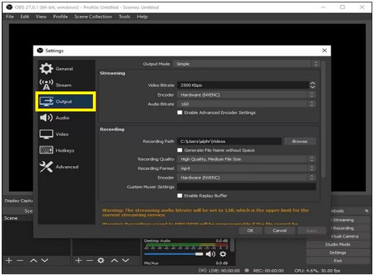The height and width of the screenshot is (276, 374).
Task: Add a scene with the plus icon
Action: pos(9,260)
